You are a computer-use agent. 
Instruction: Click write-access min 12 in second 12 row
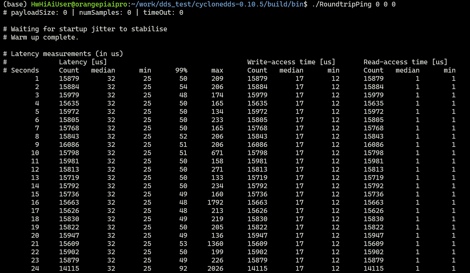pyautogui.click(x=336, y=169)
